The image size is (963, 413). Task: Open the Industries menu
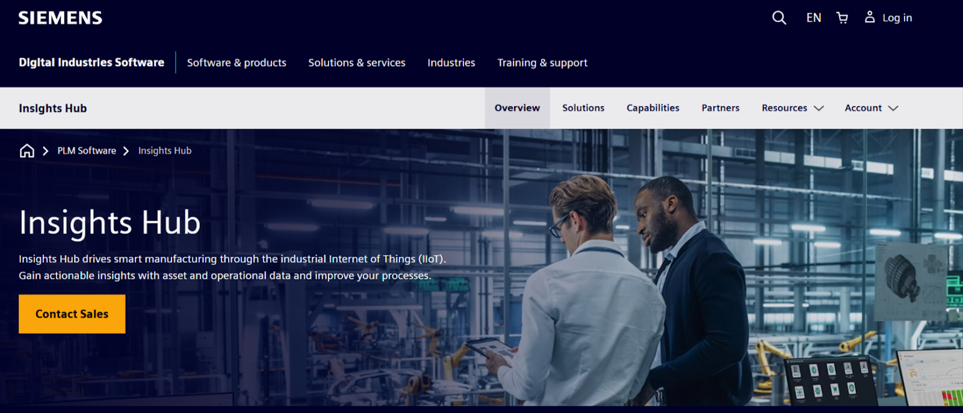(451, 63)
